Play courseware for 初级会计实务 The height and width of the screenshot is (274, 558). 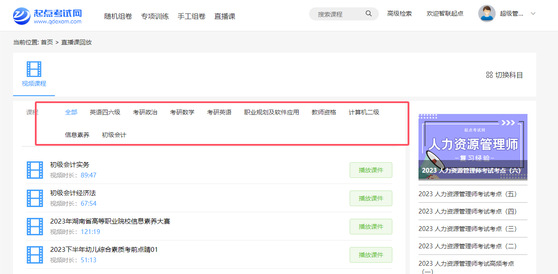371,170
